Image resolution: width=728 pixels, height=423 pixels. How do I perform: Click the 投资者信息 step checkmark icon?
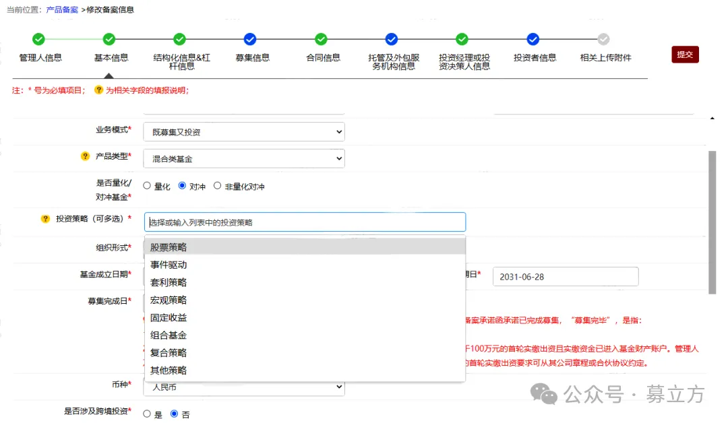coord(533,39)
